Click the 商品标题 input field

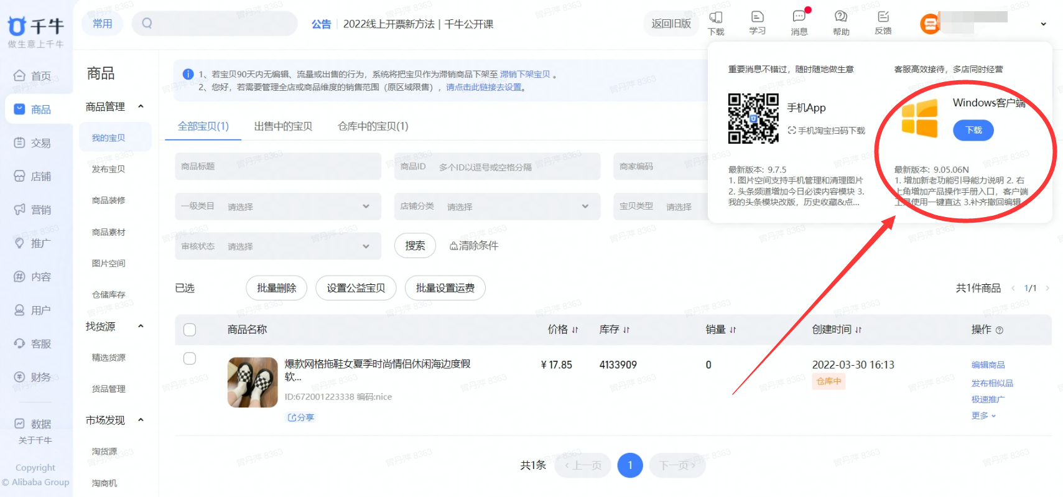point(278,166)
